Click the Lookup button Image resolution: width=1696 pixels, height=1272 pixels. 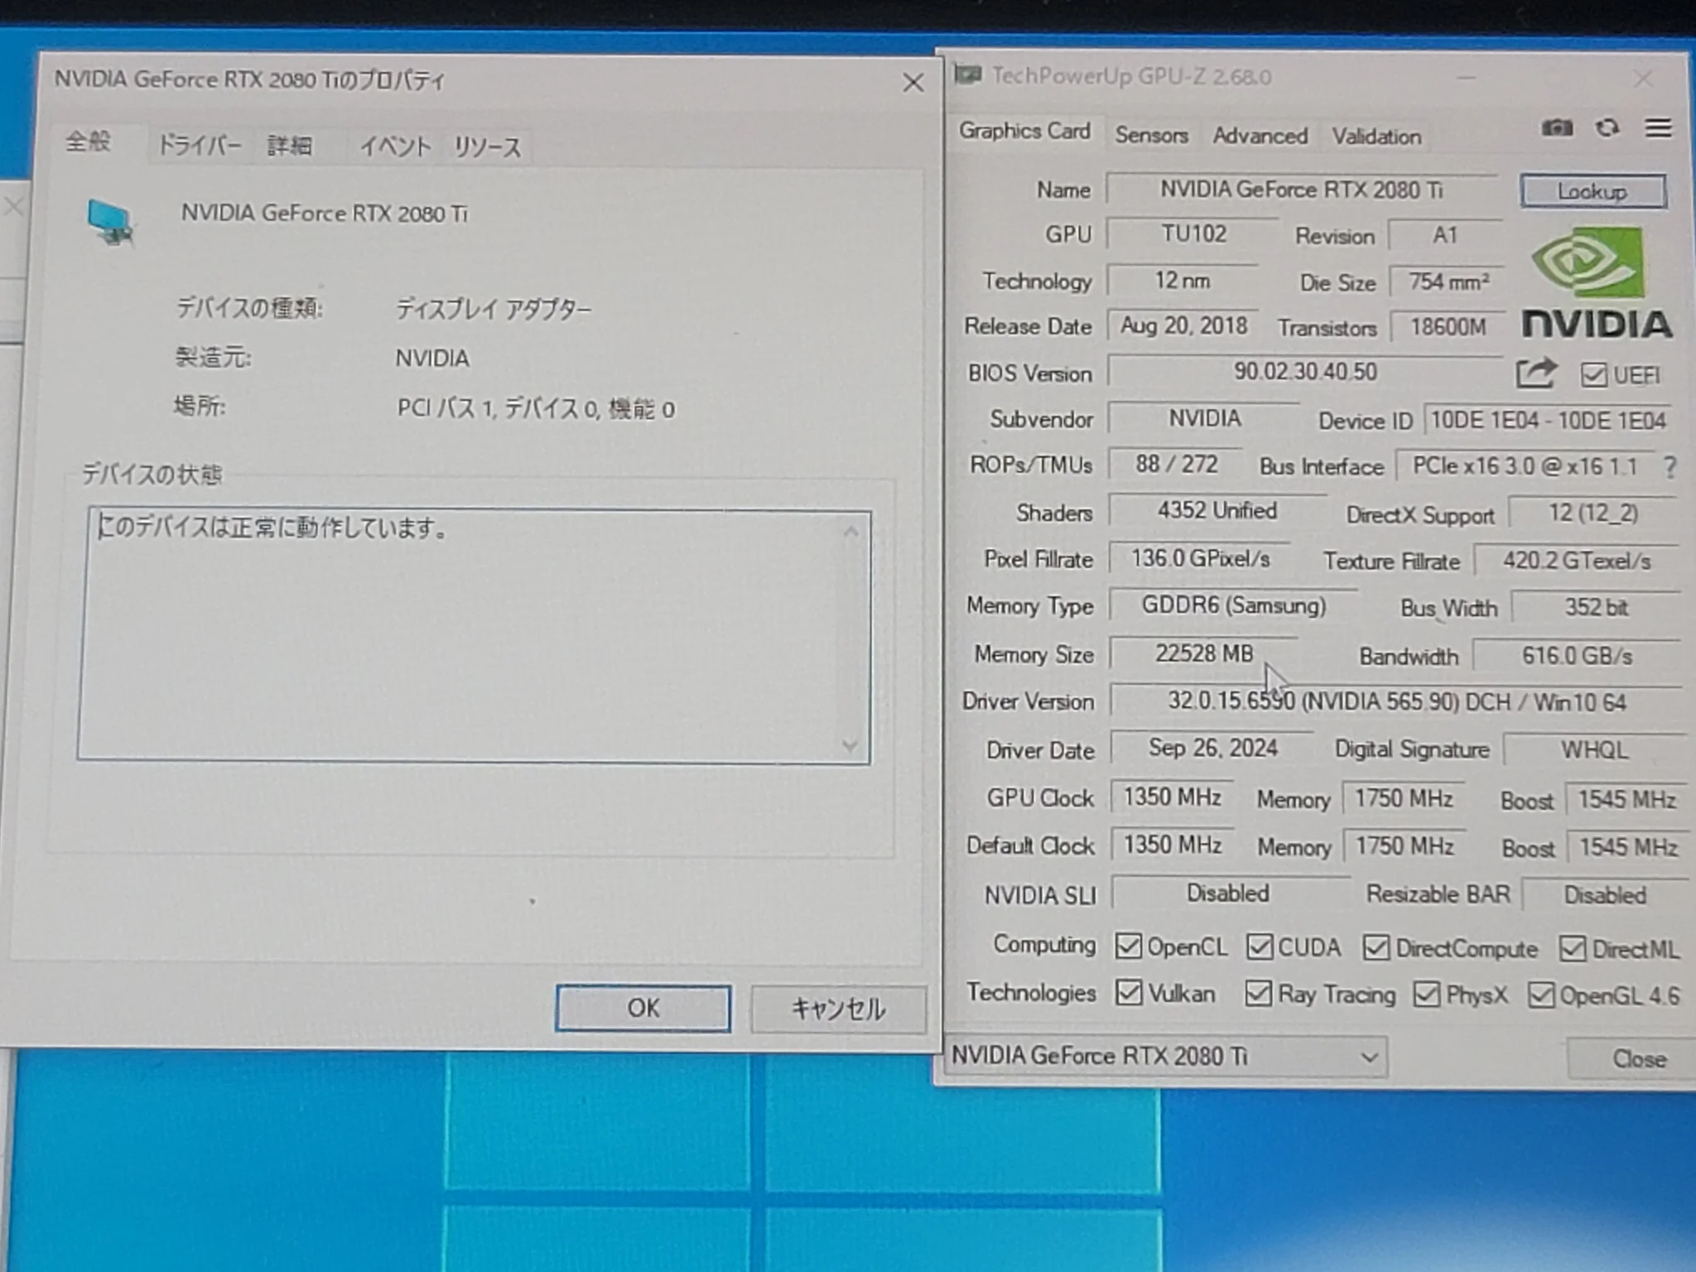pos(1592,191)
